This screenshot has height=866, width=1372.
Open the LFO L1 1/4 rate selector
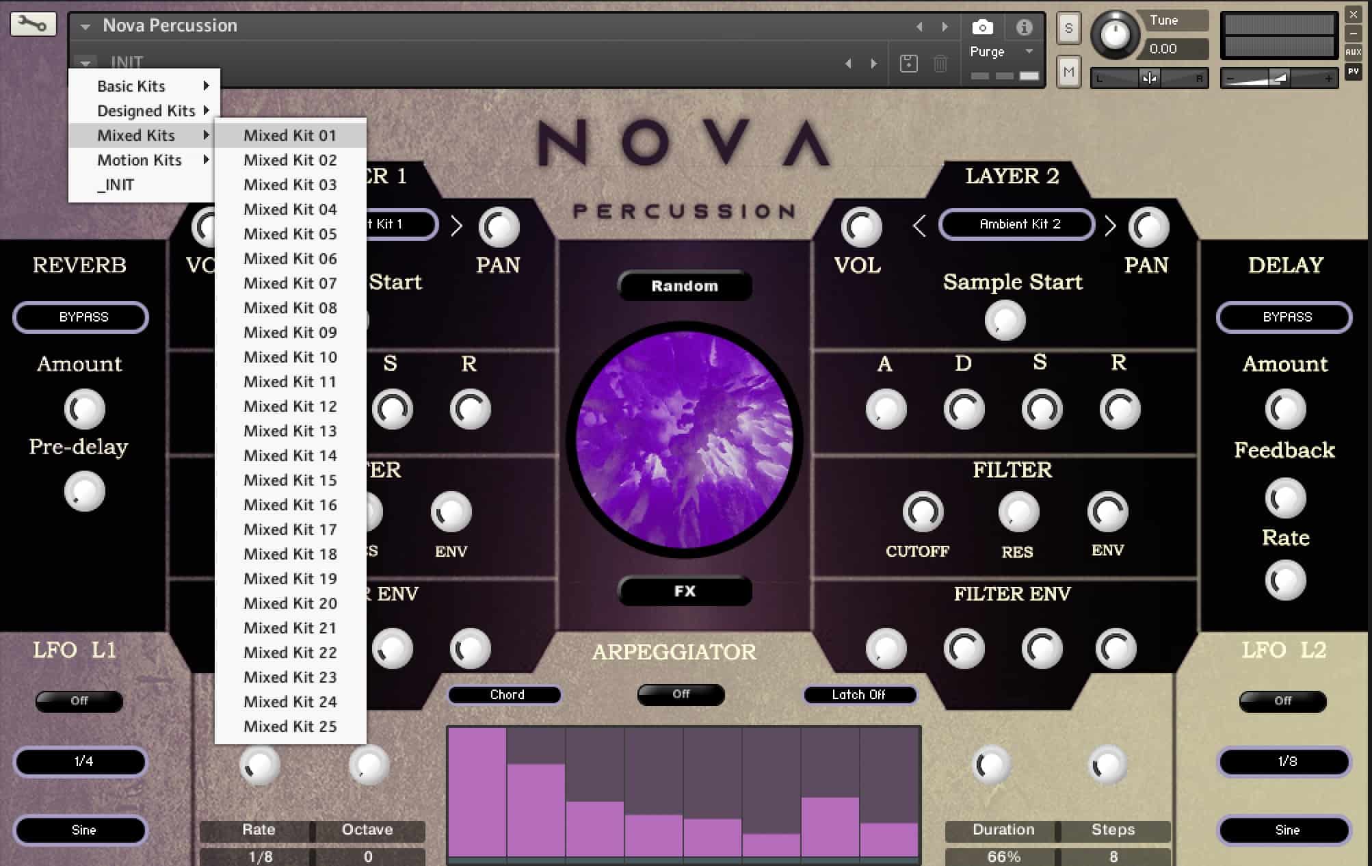(81, 762)
